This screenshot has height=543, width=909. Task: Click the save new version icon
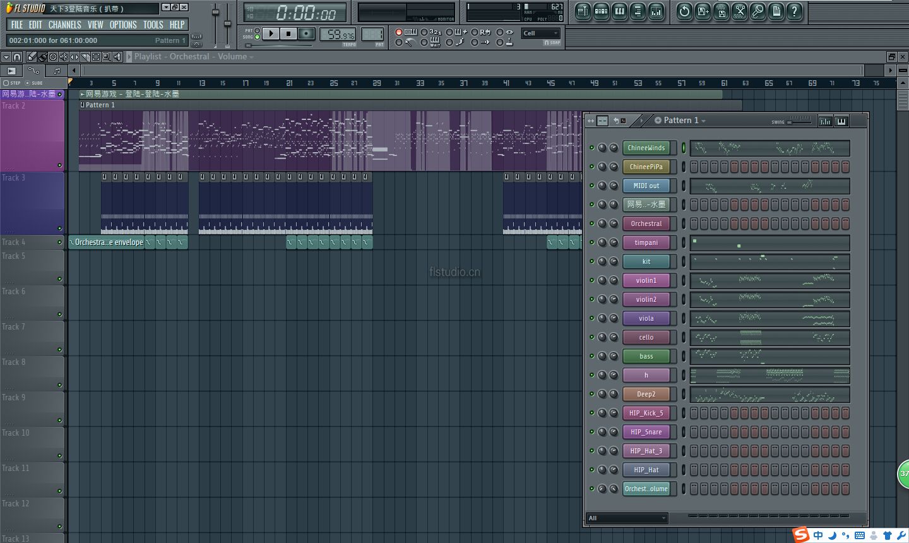coord(703,11)
